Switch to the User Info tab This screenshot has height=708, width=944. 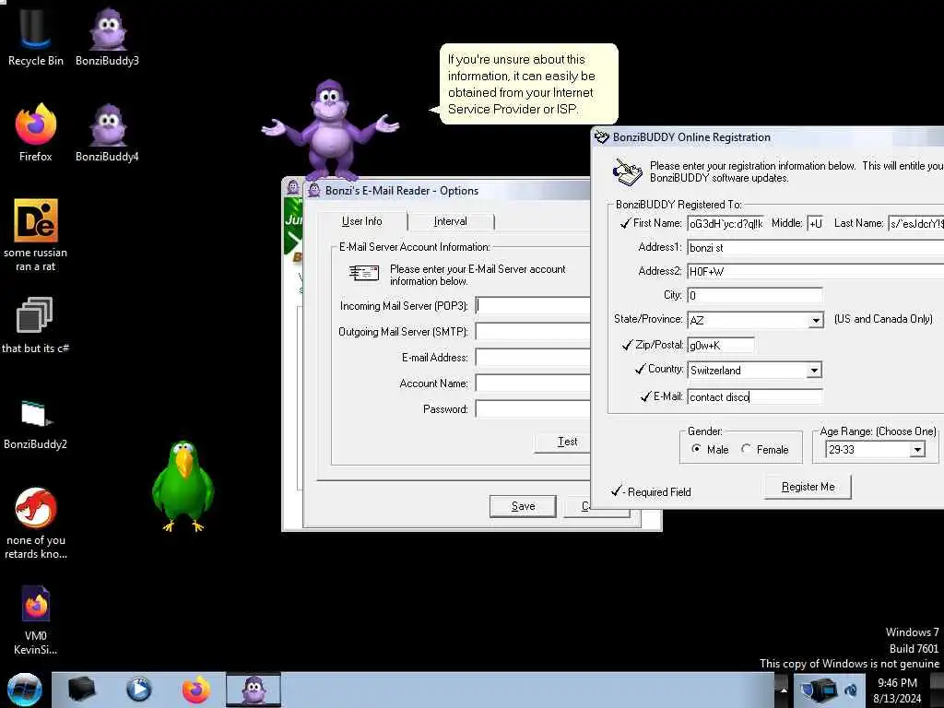tap(361, 221)
